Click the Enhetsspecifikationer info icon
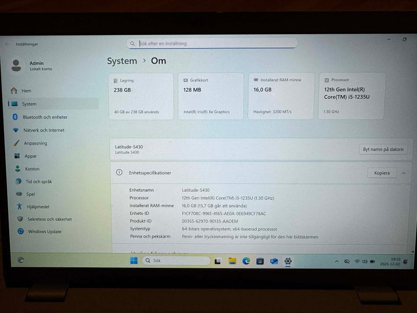 coord(119,173)
